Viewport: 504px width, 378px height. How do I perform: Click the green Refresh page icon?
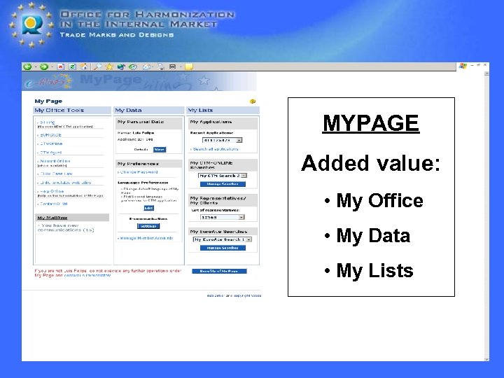(x=72, y=66)
